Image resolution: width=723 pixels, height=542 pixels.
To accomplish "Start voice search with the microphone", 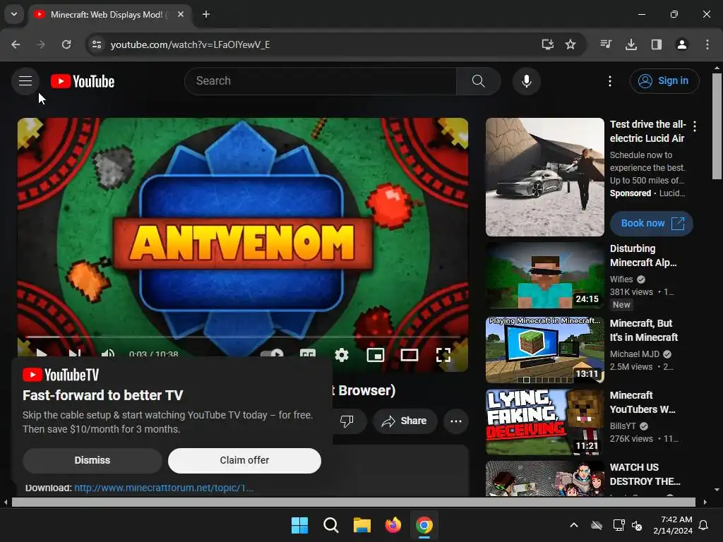I will 526,81.
